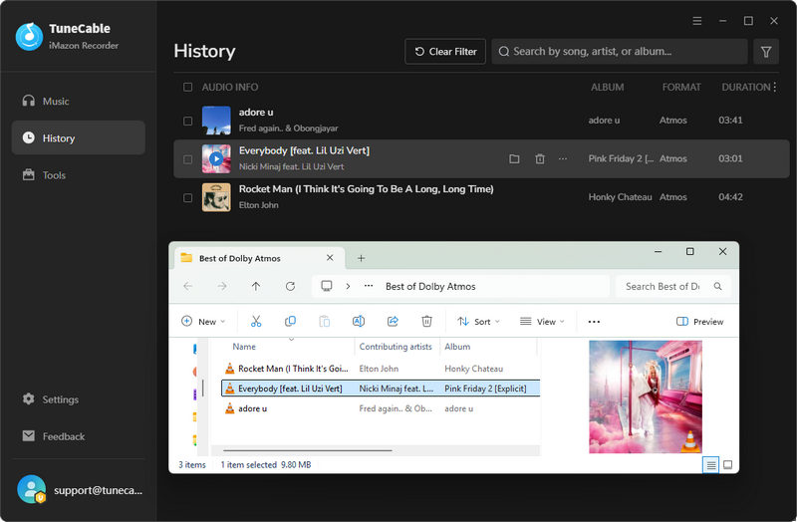Close the Best of Dolby Atmos tab
Screen dimensions: 797x522
pyautogui.click(x=330, y=258)
